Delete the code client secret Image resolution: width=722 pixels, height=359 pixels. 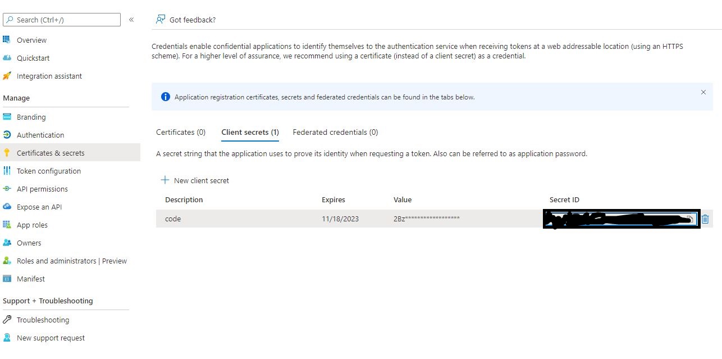706,219
